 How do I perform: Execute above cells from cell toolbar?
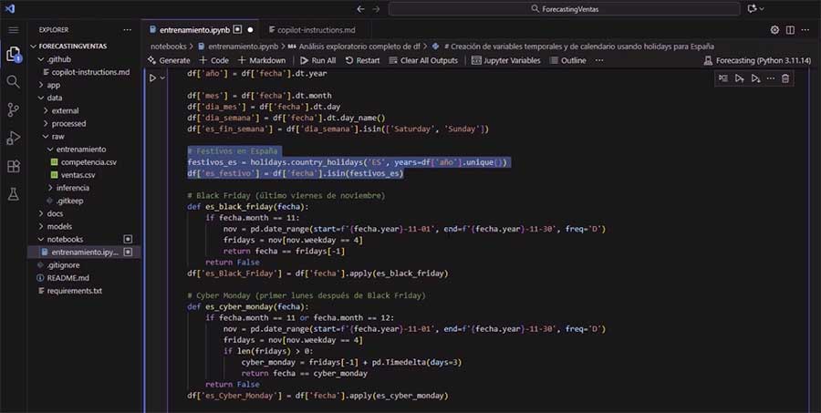click(739, 78)
